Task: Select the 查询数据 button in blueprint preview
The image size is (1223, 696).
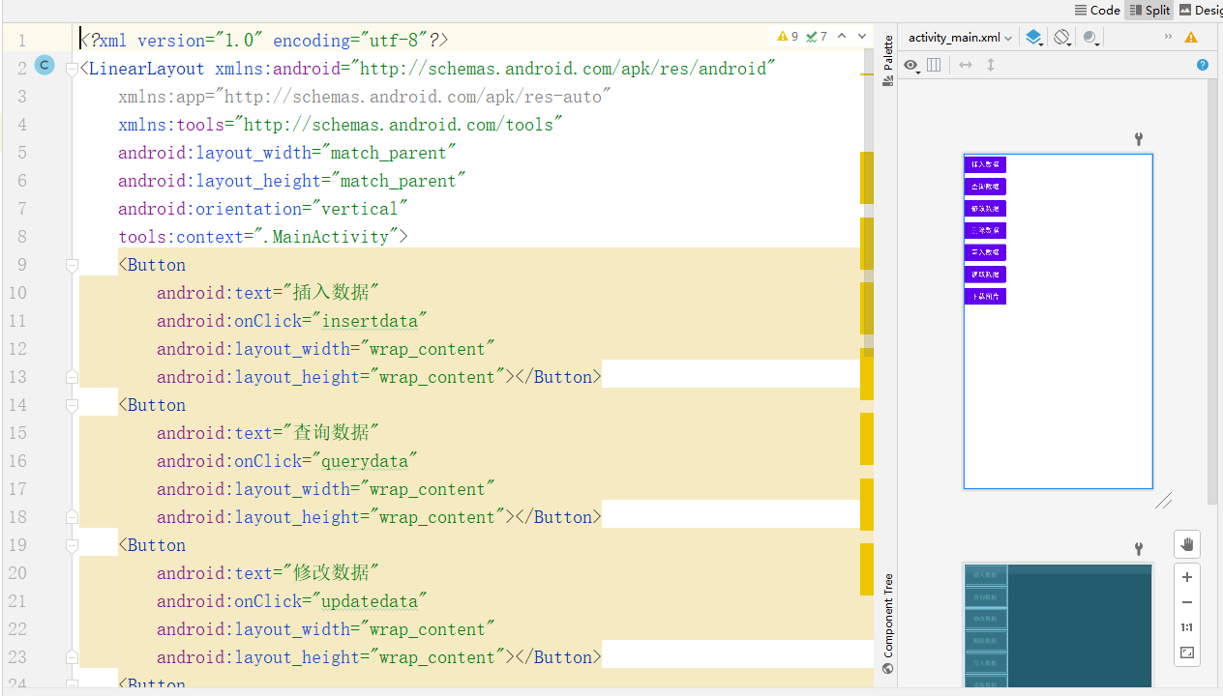Action: click(x=985, y=597)
